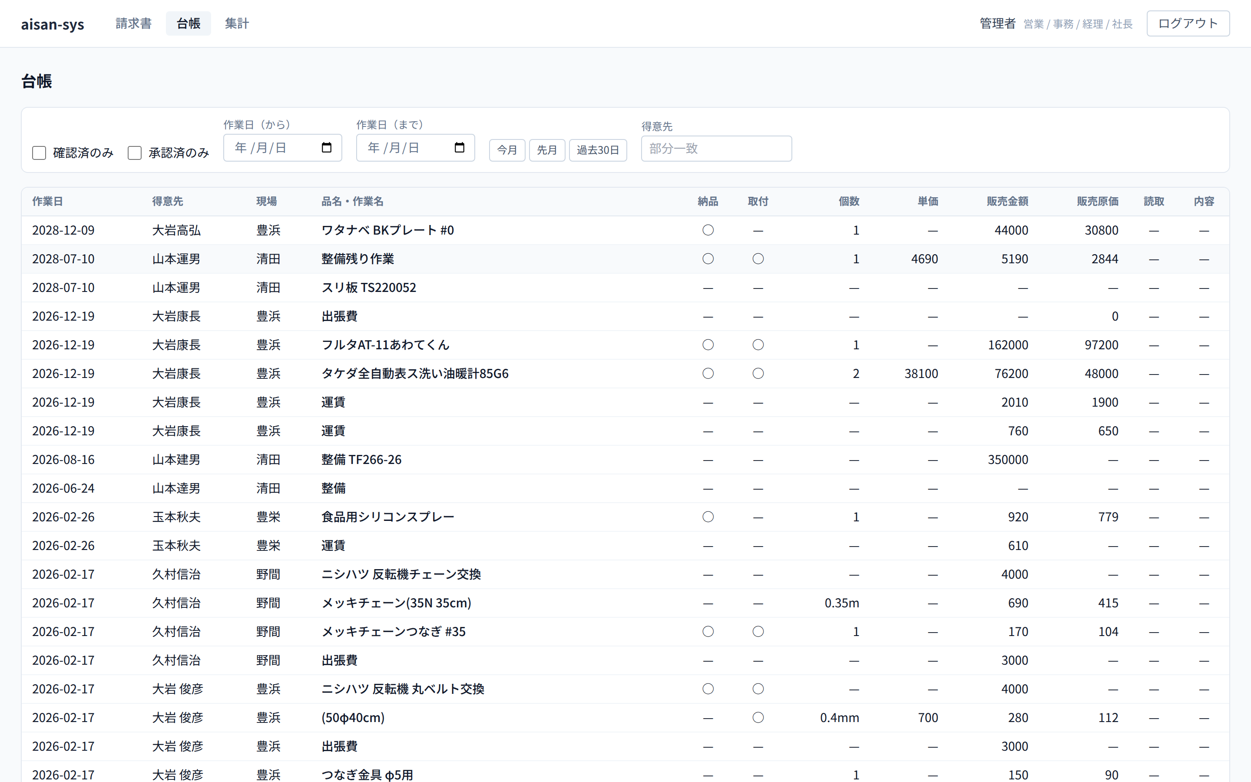
Task: Click 品名・作業名 column header
Action: (353, 201)
